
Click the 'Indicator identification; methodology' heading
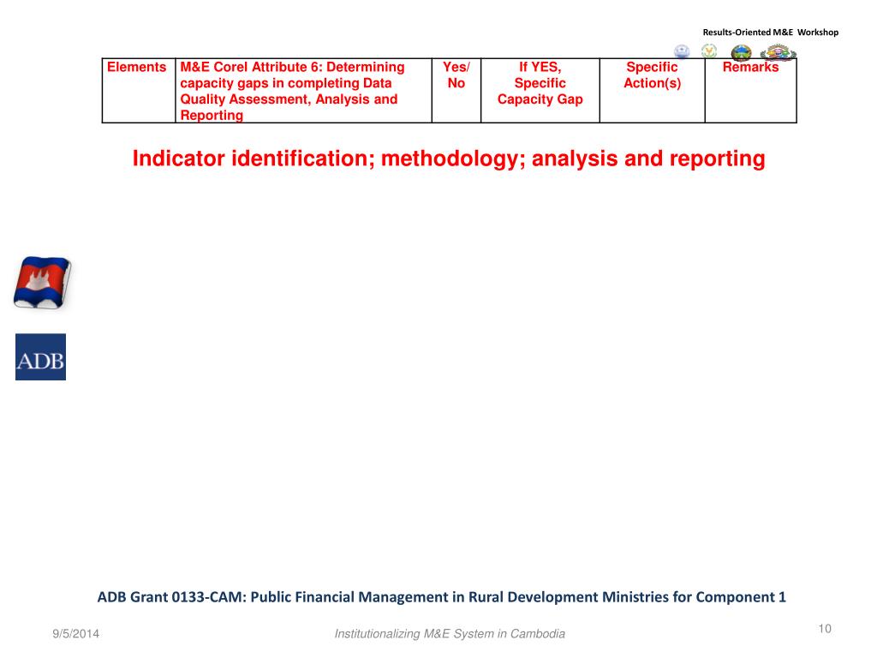pyautogui.click(x=449, y=159)
